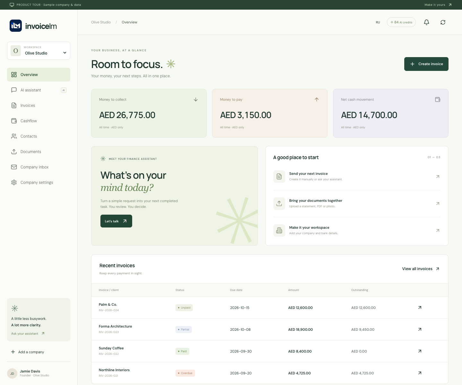The width and height of the screenshot is (462, 385).
Task: Open Company settings in sidebar
Action: coord(38,183)
